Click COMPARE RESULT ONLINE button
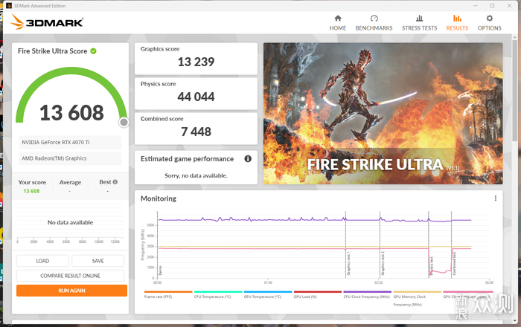521x327 pixels. tap(70, 276)
